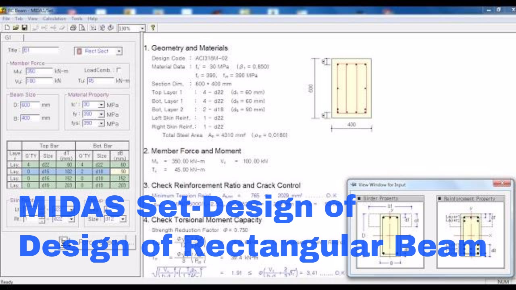The width and height of the screenshot is (516, 290).
Task: Click first layer Top Bar Q'TY cell 4
Action: coord(31,164)
